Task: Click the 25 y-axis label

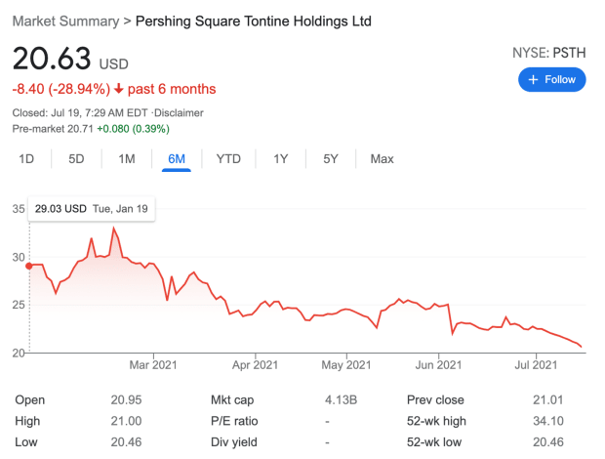Action: coord(19,305)
